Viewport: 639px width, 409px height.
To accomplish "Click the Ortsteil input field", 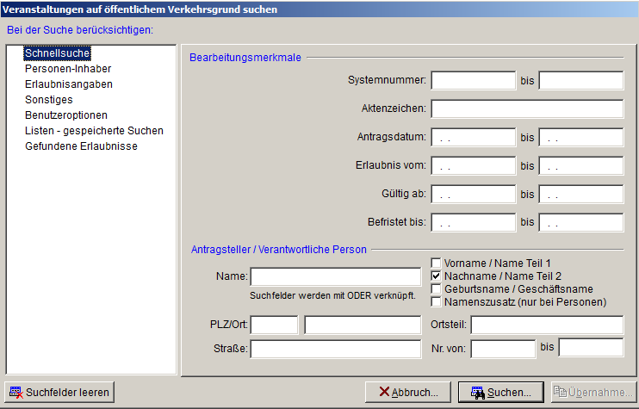I will tap(546, 325).
